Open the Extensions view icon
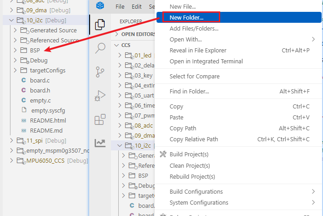The height and width of the screenshot is (216, 323). click(100, 119)
